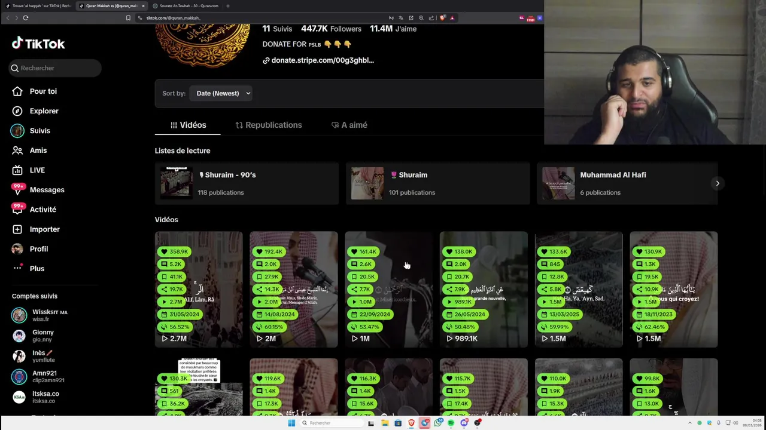This screenshot has width=766, height=430.
Task: Open the Pour toi home icon
Action: click(17, 91)
